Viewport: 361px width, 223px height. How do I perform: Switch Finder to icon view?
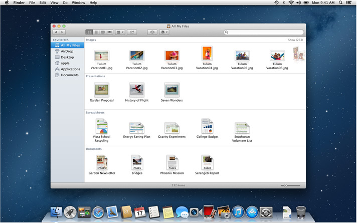pos(89,32)
